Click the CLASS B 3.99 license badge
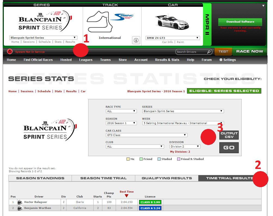 (150, 202)
